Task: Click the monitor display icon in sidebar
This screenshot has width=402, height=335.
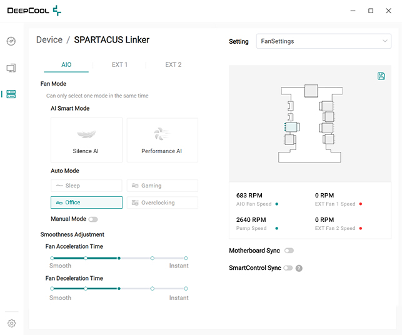Action: tap(11, 67)
